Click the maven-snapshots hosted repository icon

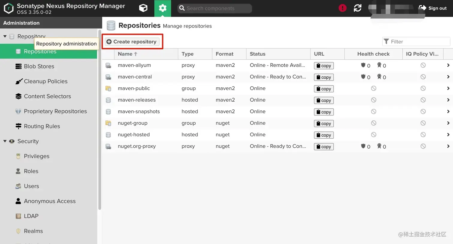[x=108, y=112]
